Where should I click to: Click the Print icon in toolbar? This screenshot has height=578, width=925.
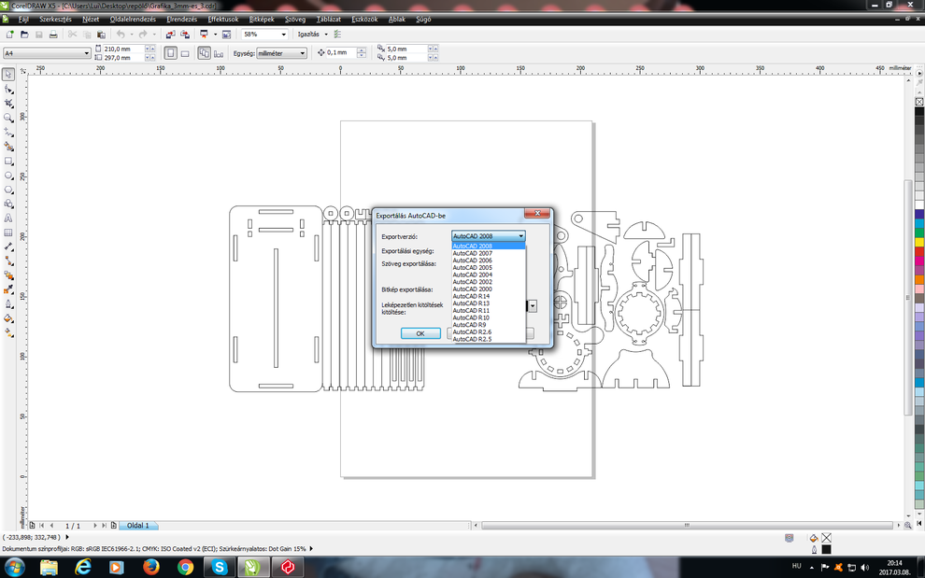[53, 35]
